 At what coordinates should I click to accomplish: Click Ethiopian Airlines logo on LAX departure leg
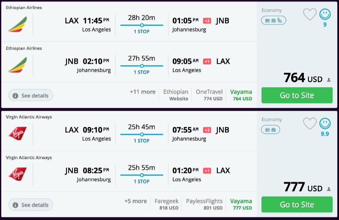tap(17, 25)
